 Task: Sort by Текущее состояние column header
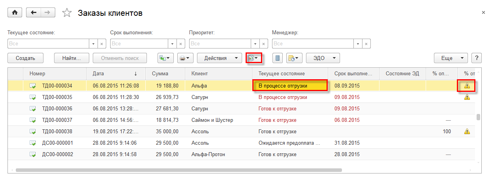click(x=290, y=73)
